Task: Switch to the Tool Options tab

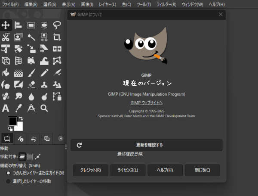Action: tap(7, 139)
